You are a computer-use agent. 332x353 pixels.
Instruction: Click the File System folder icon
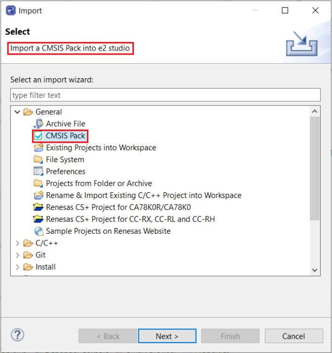click(38, 160)
